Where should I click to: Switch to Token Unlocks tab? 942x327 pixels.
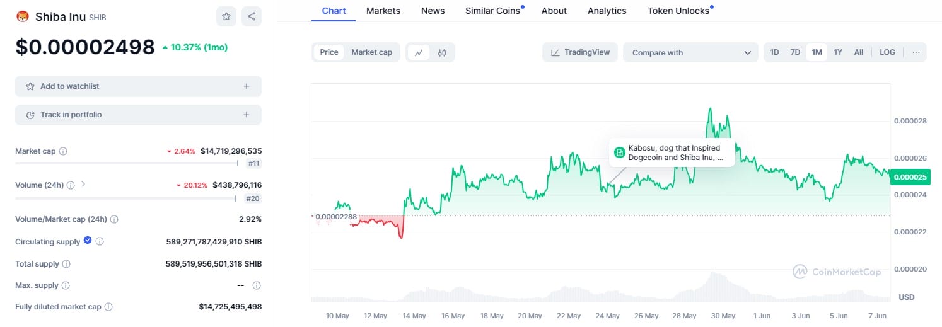click(678, 11)
